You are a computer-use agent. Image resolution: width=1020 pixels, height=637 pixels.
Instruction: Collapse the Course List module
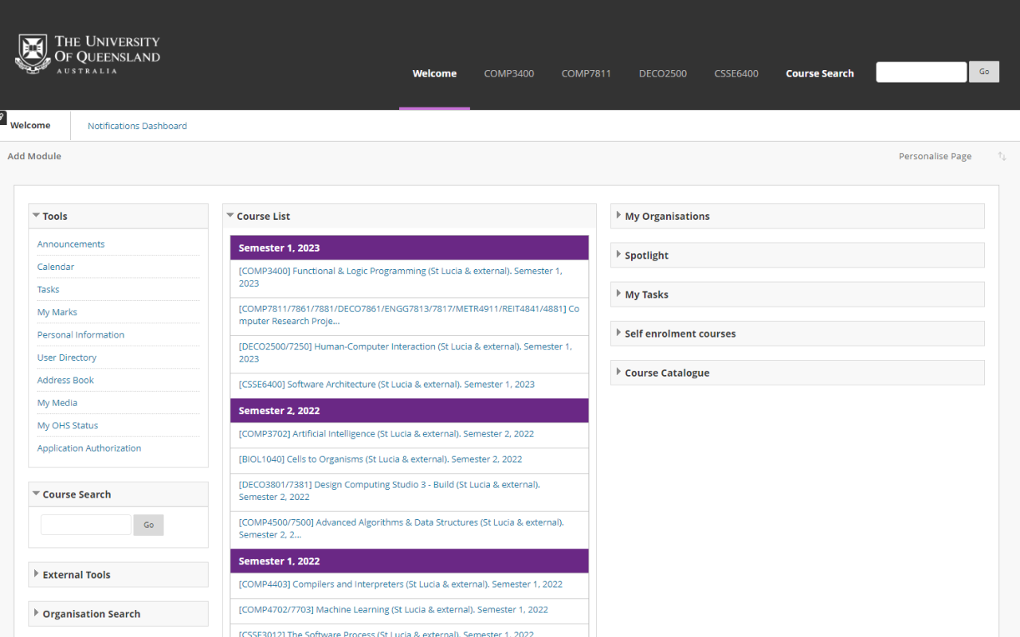click(x=230, y=215)
